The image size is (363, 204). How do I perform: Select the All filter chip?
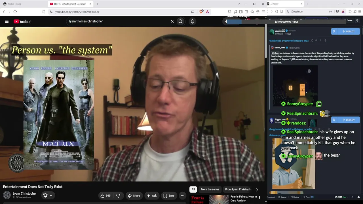(193, 189)
